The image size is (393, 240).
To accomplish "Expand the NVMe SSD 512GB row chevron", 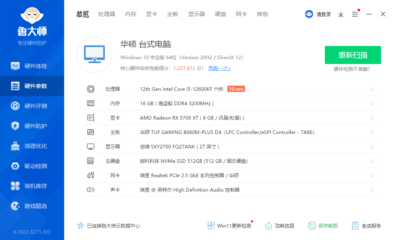I will [x=372, y=161].
